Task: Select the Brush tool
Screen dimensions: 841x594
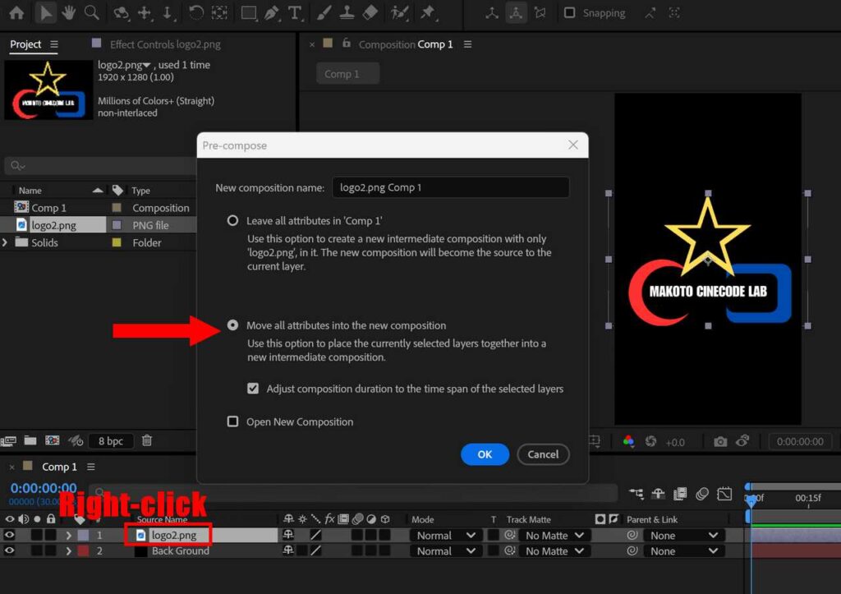Action: pyautogui.click(x=324, y=13)
